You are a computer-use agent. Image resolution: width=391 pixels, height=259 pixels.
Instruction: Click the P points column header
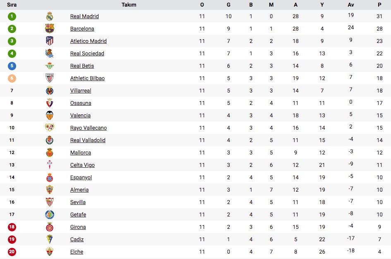379,5
